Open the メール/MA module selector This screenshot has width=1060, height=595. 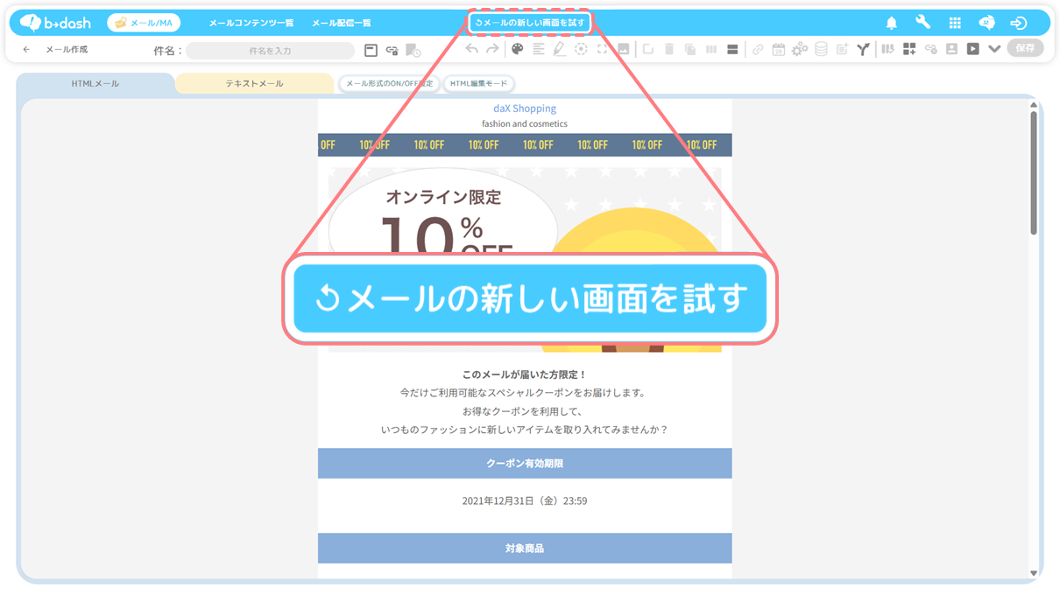pyautogui.click(x=144, y=23)
